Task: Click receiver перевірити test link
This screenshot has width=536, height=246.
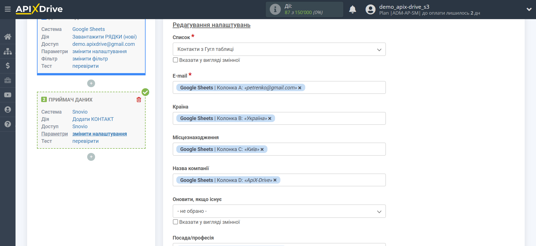Action: coord(85,141)
